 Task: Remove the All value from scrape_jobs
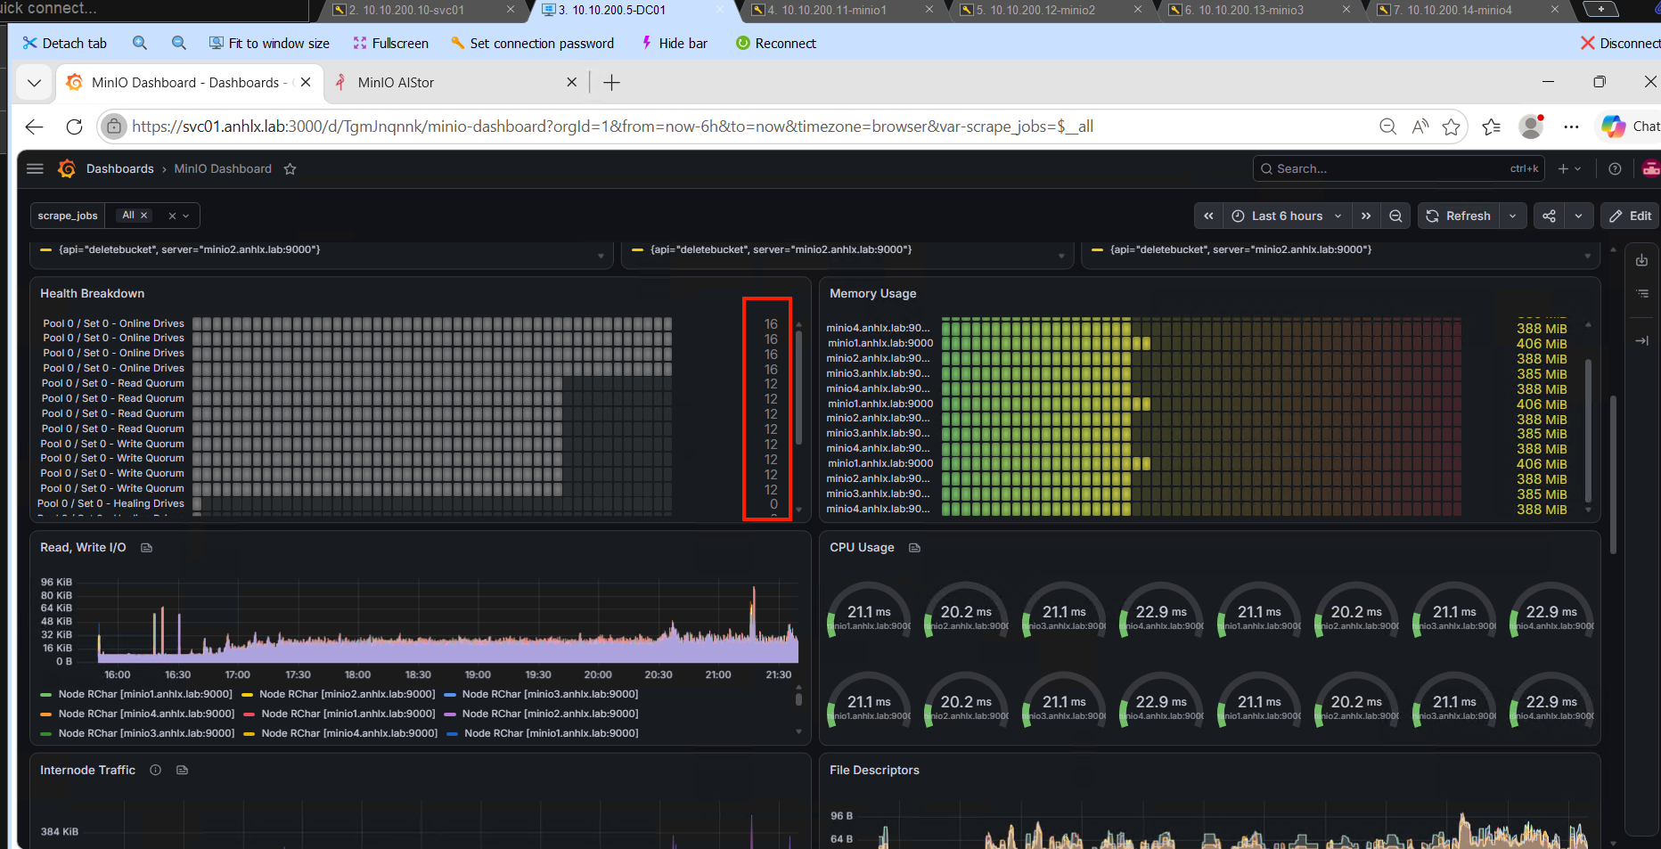(144, 216)
